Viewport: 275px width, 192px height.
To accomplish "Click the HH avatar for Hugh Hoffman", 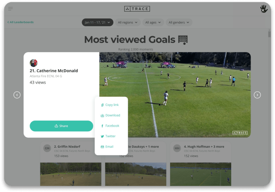I will [177, 148].
